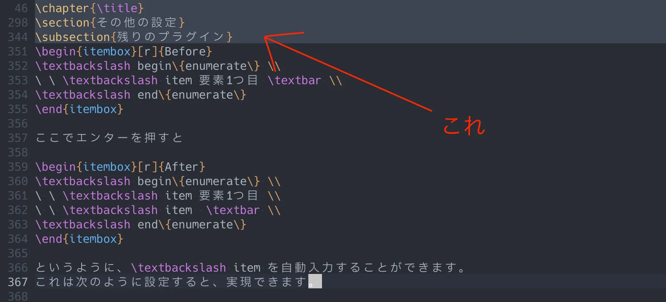The height and width of the screenshot is (302, 666).
Task: Click \textbackslash end\{enumerate\} on line 354
Action: coord(140,94)
